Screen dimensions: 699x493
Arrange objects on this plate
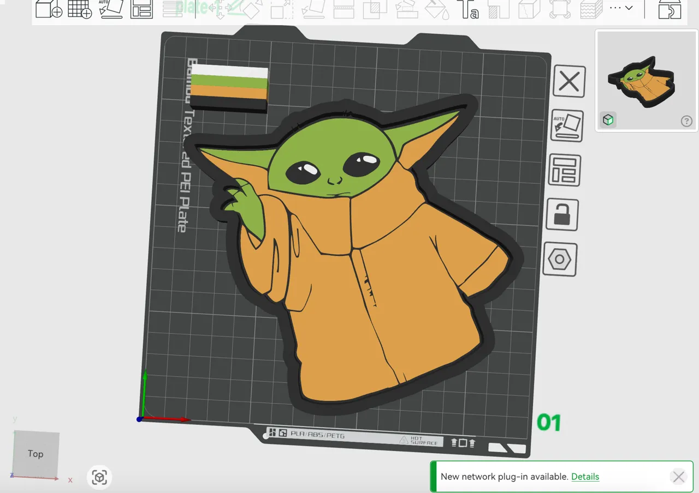565,170
